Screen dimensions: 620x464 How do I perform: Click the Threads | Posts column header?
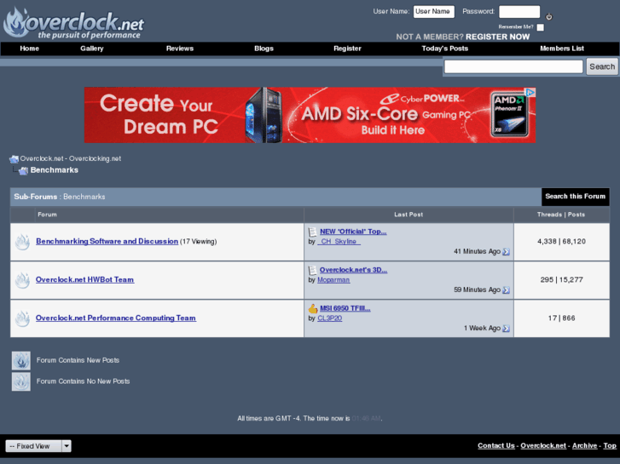(x=560, y=215)
